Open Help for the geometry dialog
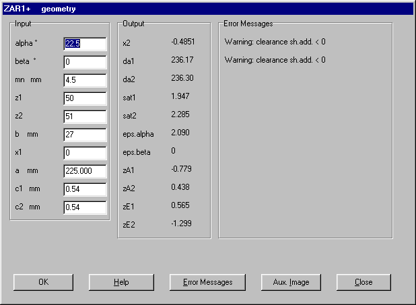This screenshot has width=416, height=305. (x=121, y=282)
